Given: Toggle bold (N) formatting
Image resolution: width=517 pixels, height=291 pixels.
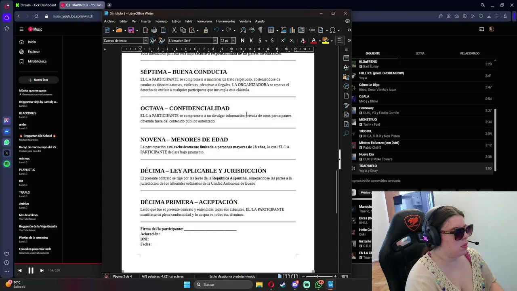Looking at the screenshot, I should [242, 40].
